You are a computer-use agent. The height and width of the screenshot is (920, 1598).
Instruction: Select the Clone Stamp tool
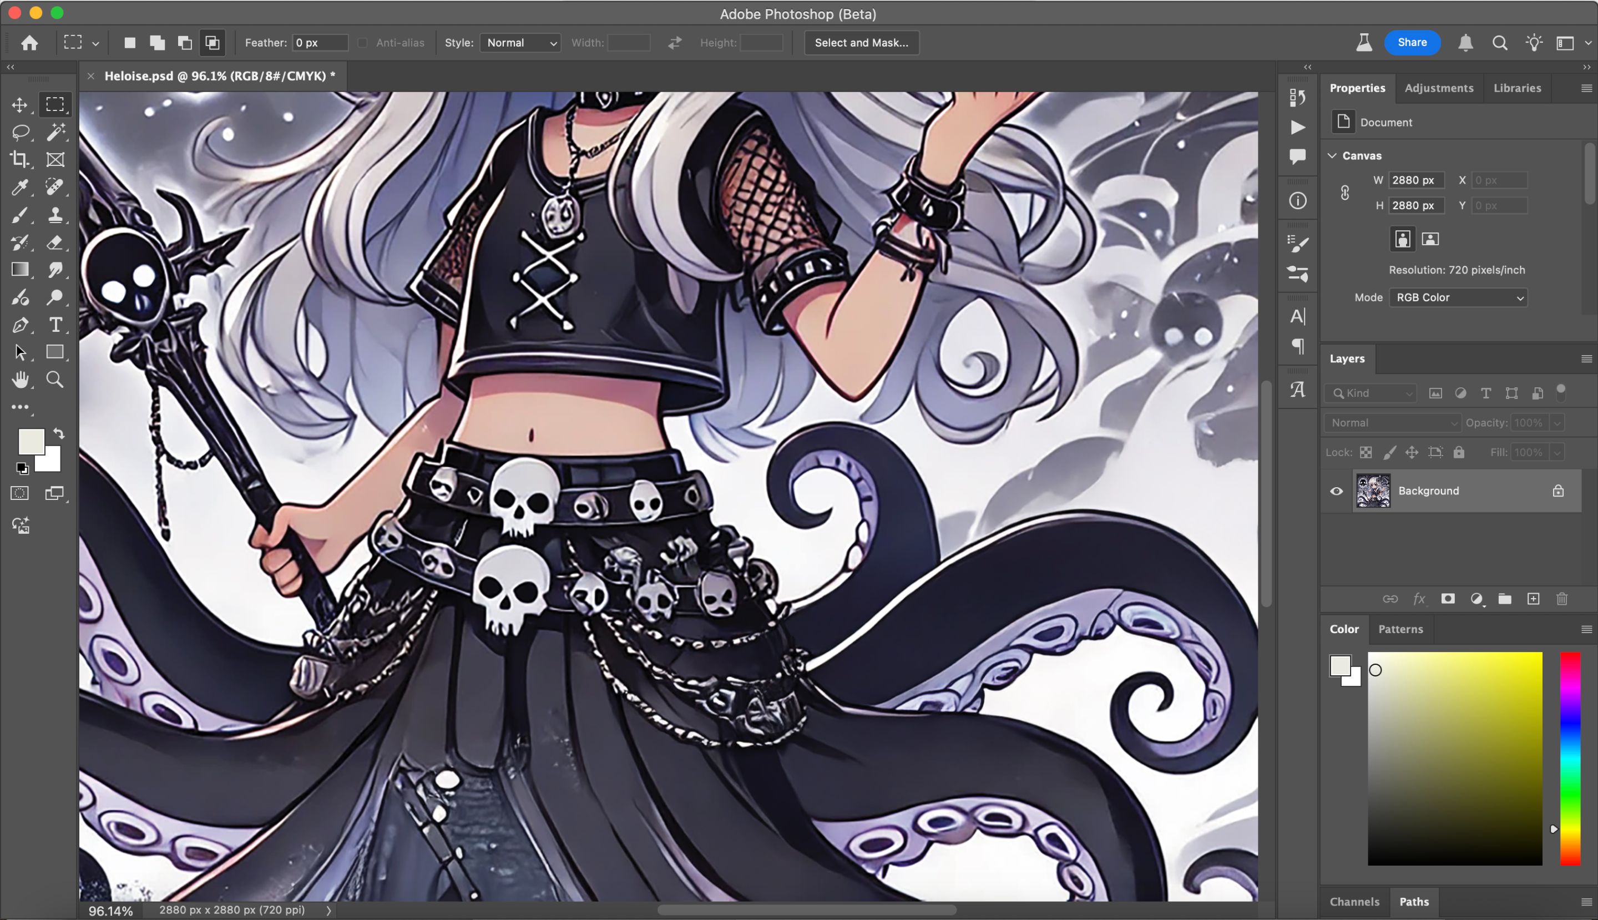click(55, 215)
